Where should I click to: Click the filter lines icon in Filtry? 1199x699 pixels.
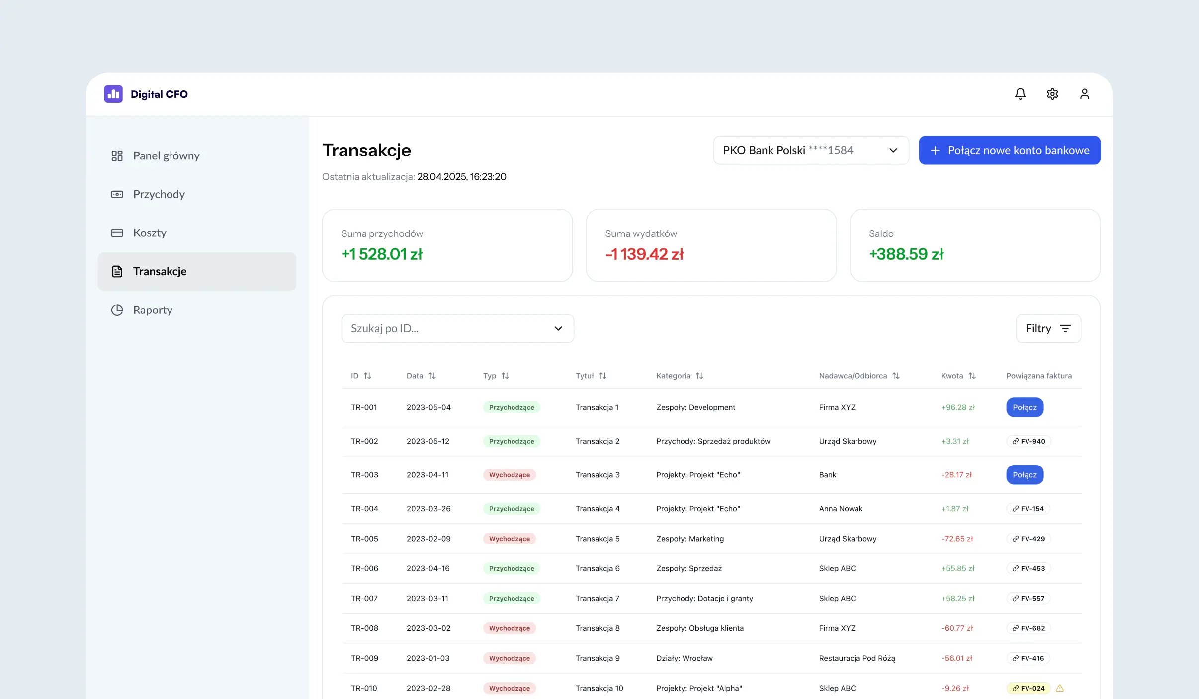pyautogui.click(x=1065, y=328)
